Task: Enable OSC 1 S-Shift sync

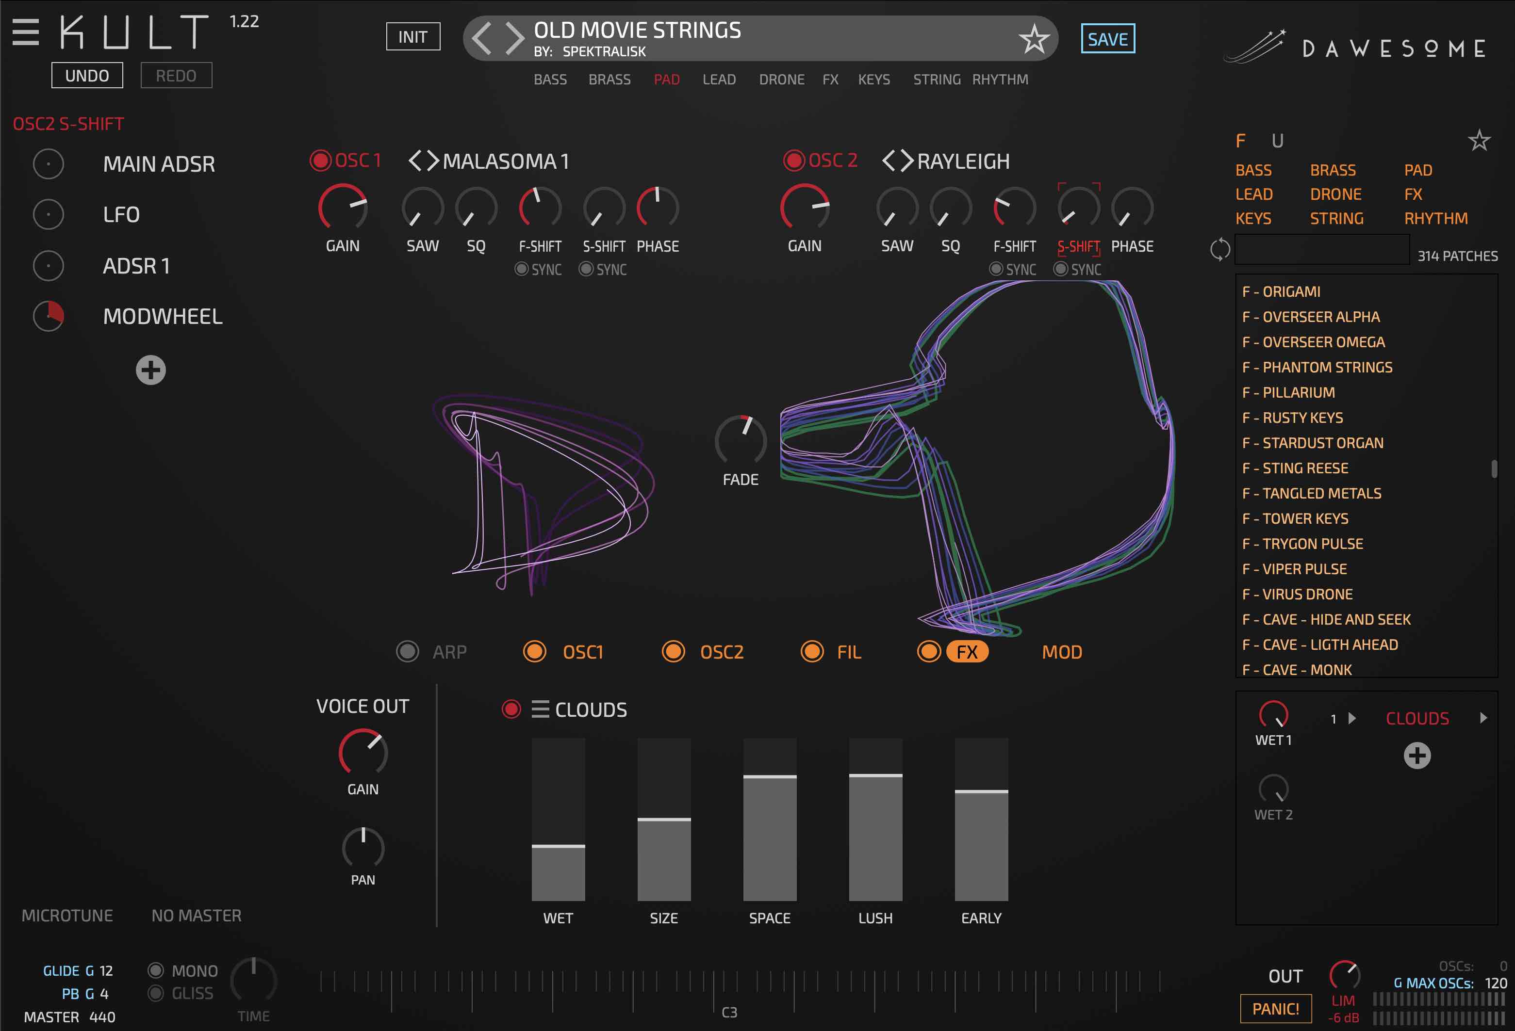Action: pyautogui.click(x=586, y=268)
